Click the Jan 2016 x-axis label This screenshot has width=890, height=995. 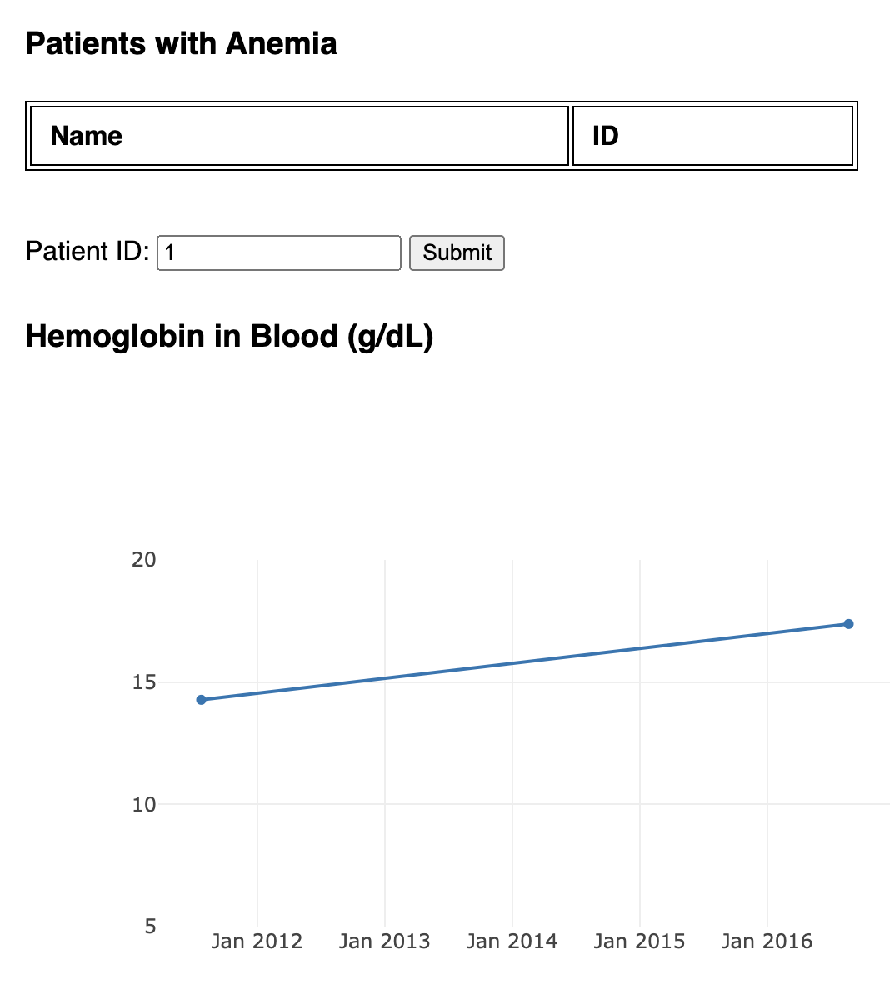pos(767,942)
